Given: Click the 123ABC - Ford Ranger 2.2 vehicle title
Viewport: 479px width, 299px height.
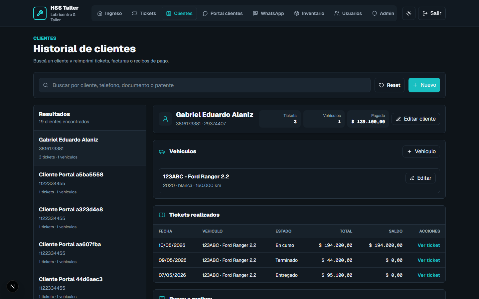Looking at the screenshot, I should (196, 176).
